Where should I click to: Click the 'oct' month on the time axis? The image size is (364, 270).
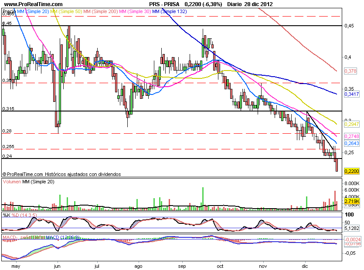(x=220, y=266)
